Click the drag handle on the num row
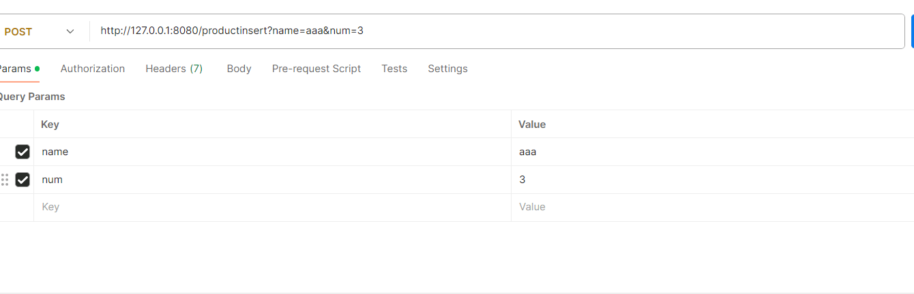Viewport: 914px width, 294px height. click(5, 180)
